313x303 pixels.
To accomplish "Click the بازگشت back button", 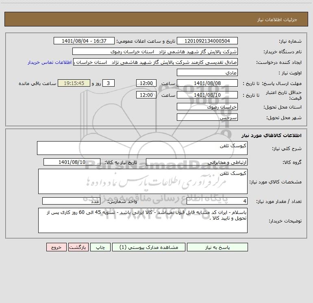I will [x=78, y=247].
